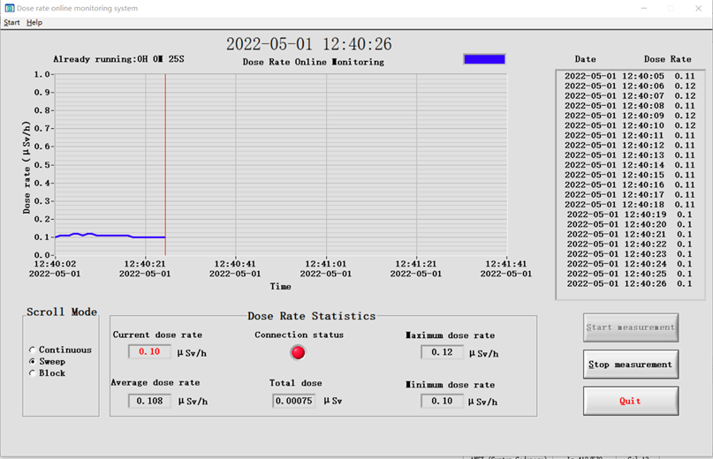The width and height of the screenshot is (713, 459).
Task: Click the Current dose rate field
Action: click(x=149, y=351)
